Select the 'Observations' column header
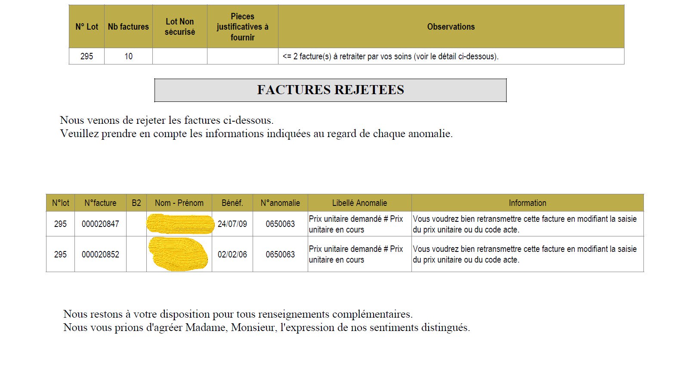This screenshot has height=386, width=674. pyautogui.click(x=451, y=27)
